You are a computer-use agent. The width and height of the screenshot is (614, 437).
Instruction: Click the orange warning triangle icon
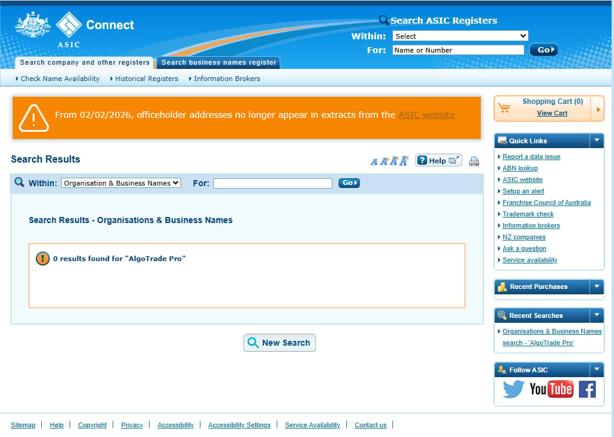tap(34, 118)
